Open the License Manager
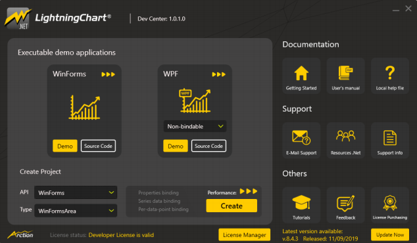Image resolution: width=417 pixels, height=243 pixels. (x=245, y=234)
